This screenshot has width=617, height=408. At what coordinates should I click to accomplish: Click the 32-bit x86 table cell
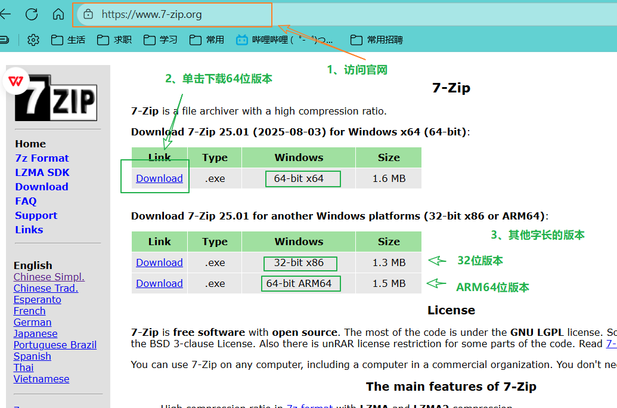pos(299,262)
